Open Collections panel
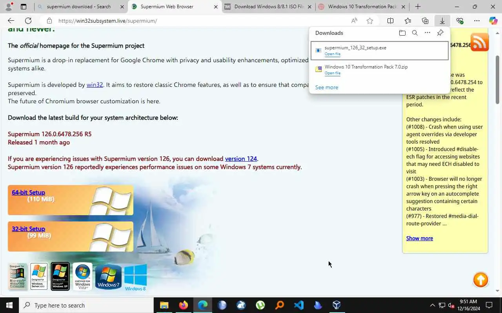This screenshot has height=313, width=502. 425,21
